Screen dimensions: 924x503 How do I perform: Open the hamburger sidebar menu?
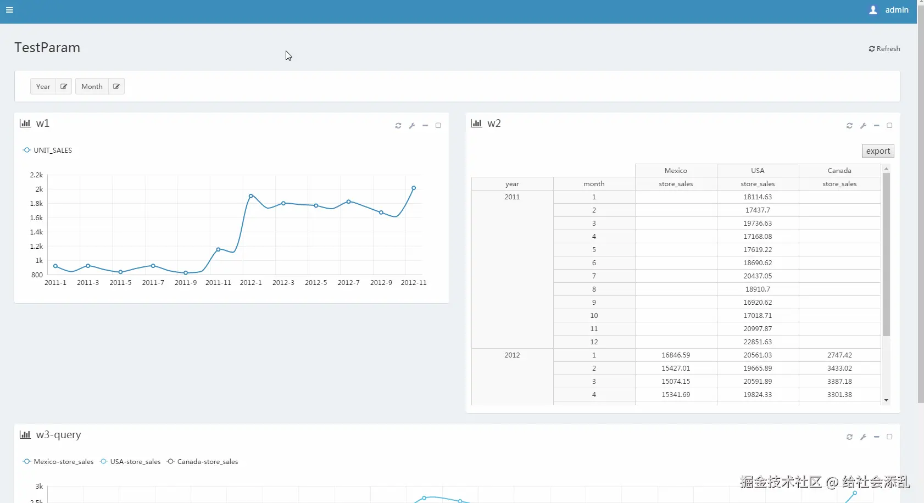pyautogui.click(x=9, y=10)
